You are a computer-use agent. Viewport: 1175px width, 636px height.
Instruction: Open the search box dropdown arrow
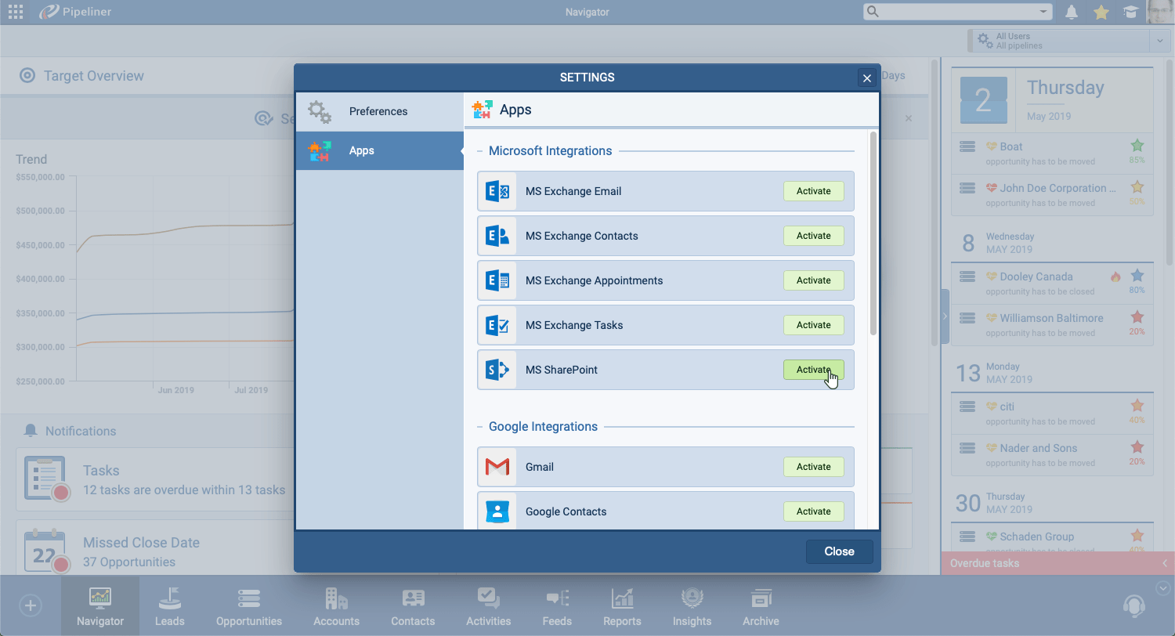click(1043, 12)
